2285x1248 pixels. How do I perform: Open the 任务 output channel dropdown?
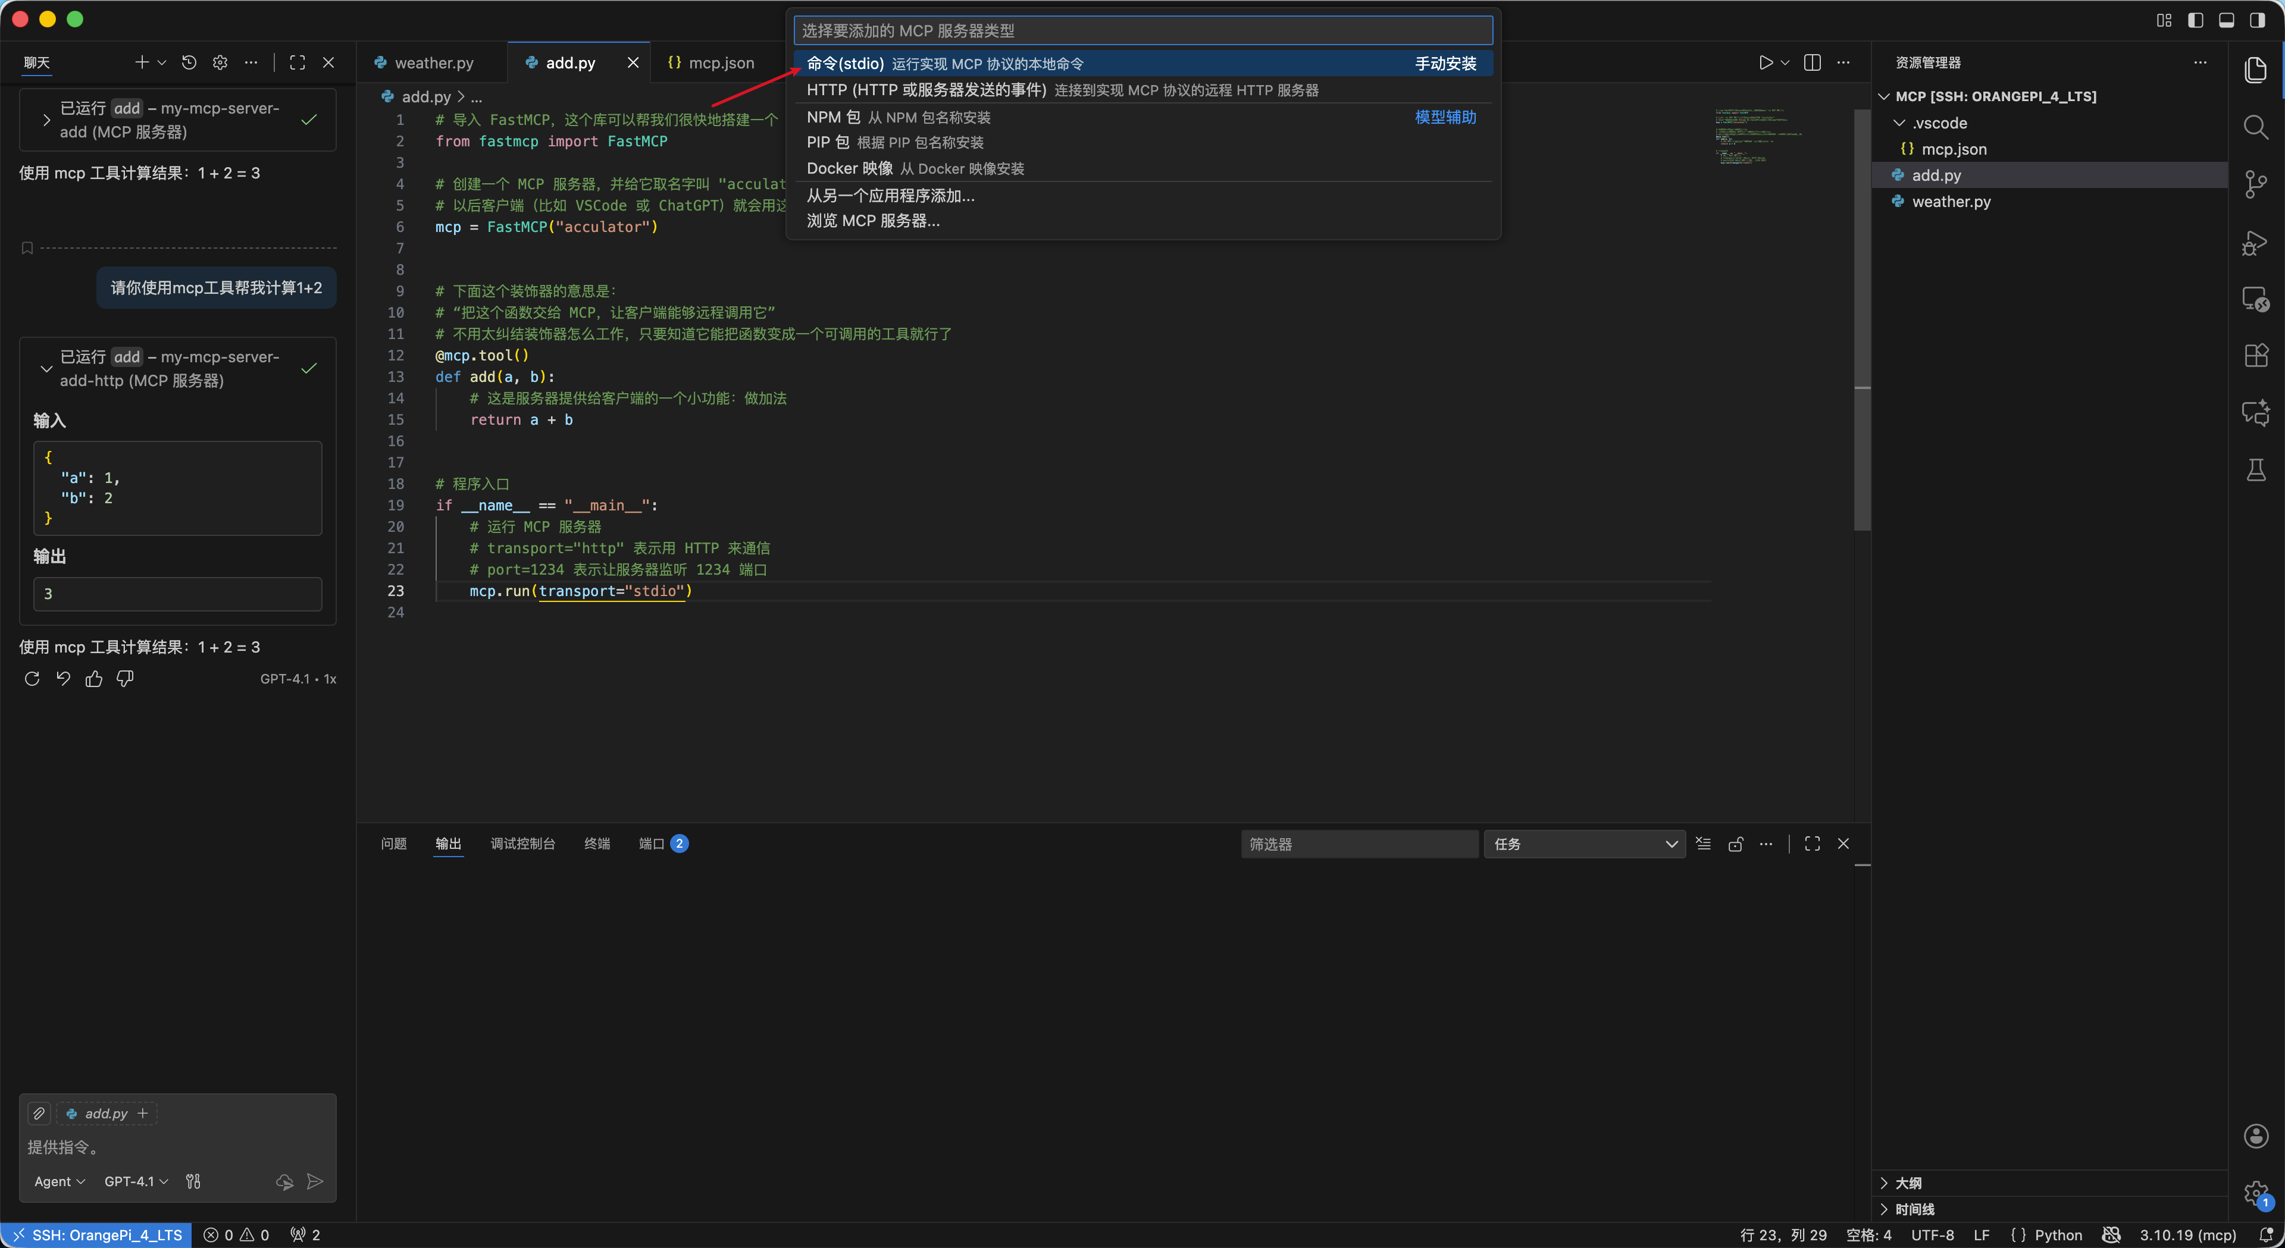pyautogui.click(x=1584, y=844)
